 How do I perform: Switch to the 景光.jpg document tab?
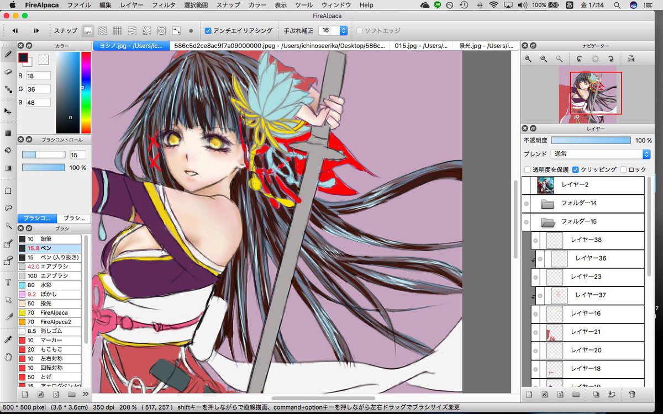point(487,46)
